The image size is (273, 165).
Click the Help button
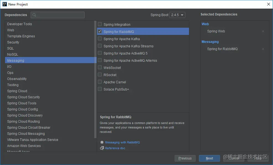[x=258, y=158]
